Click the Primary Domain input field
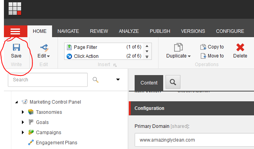The image size is (254, 149). (x=194, y=140)
